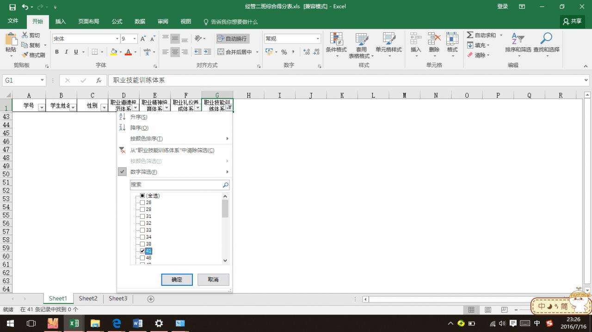Select the Format Painter (格式刷) brush
592x332 pixels.
[25, 55]
